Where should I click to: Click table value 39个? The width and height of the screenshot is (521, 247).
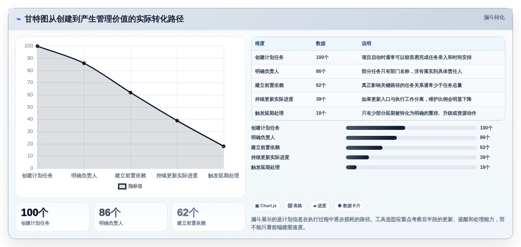(x=321, y=99)
